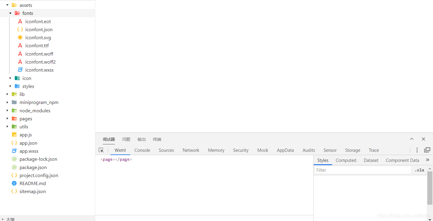The width and height of the screenshot is (433, 221).
Task: Open the Mock tab
Action: coord(263,150)
